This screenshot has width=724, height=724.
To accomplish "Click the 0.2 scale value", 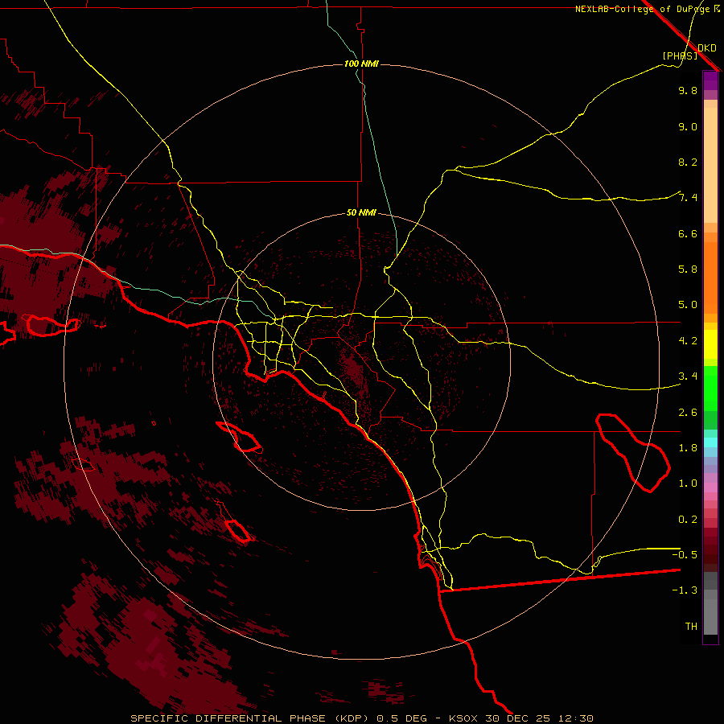I will [688, 520].
